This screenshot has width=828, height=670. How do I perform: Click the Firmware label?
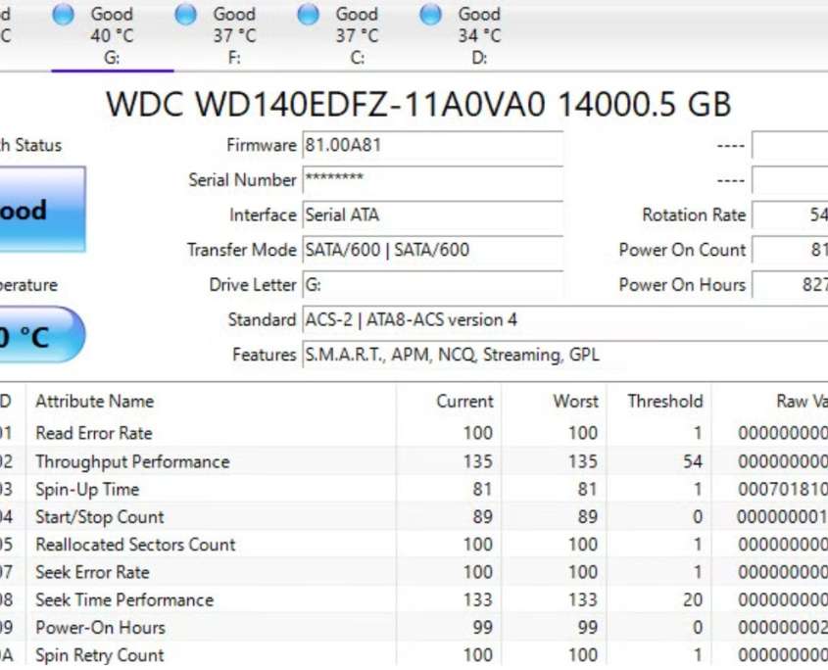coord(262,145)
